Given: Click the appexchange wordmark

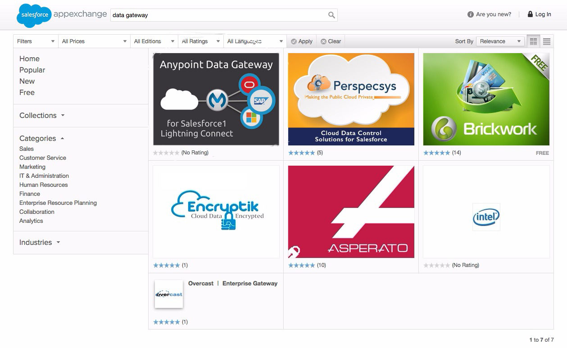Looking at the screenshot, I should pyautogui.click(x=80, y=14).
